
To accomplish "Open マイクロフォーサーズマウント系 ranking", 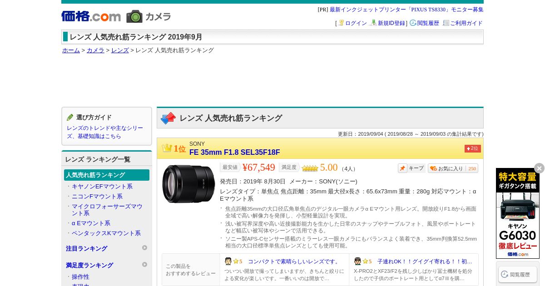I will point(107,210).
